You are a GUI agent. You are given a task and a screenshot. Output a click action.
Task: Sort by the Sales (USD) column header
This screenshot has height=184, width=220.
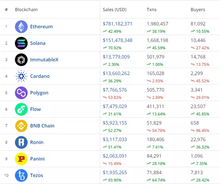coord(115,10)
